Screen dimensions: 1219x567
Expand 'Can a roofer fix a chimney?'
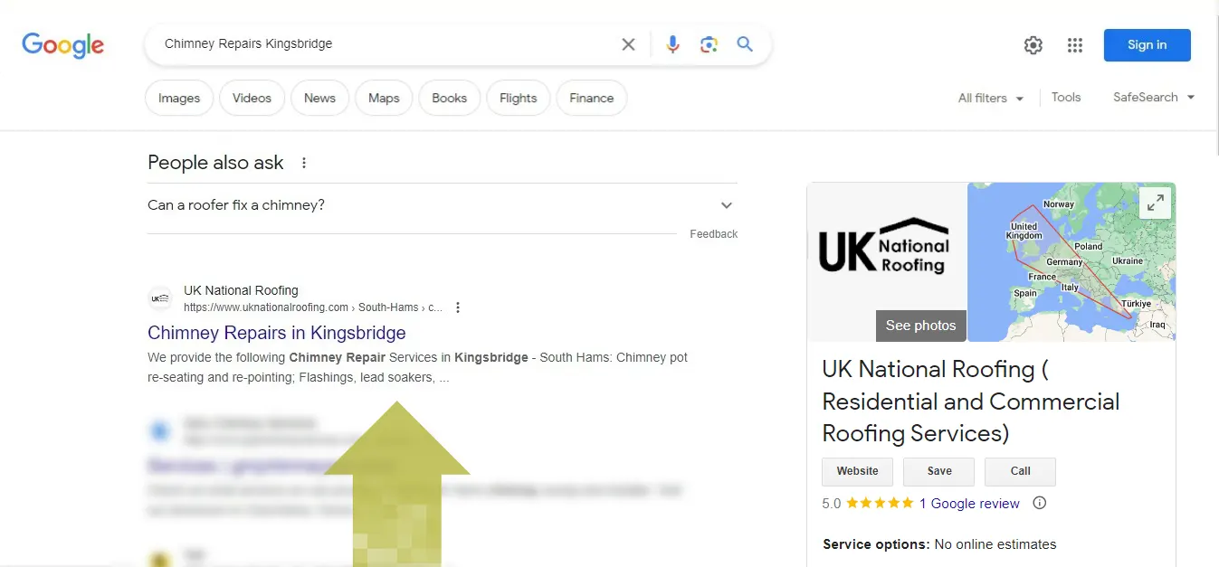click(x=726, y=205)
